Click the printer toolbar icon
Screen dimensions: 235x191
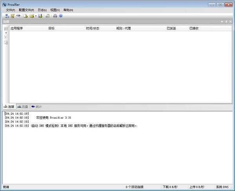click(55, 16)
